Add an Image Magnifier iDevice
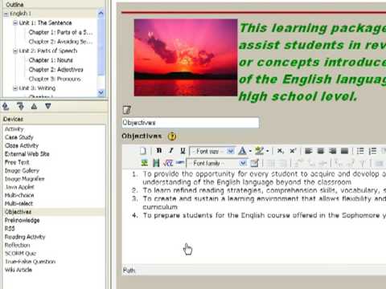Viewport: 386px width, 289px height. point(25,179)
